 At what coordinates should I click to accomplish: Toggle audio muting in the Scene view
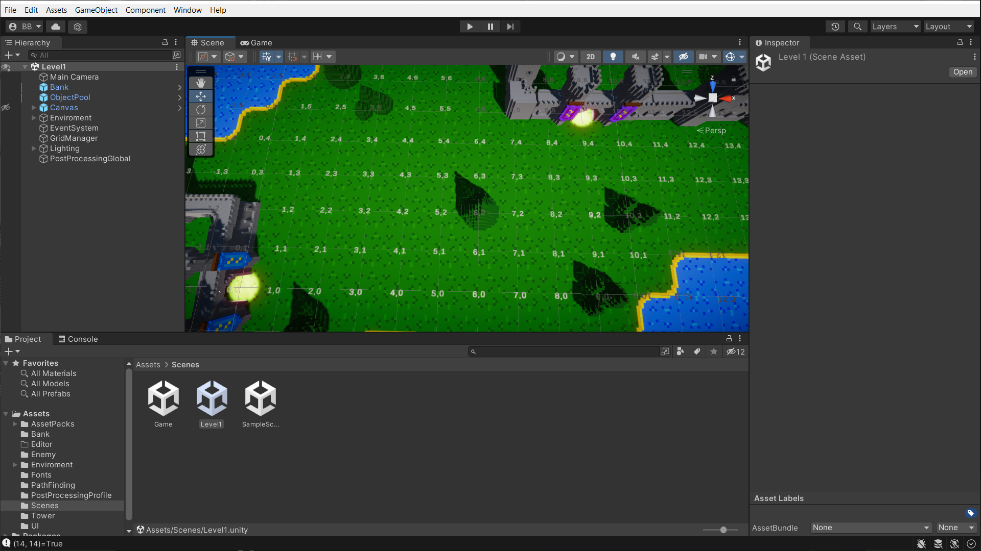point(635,57)
